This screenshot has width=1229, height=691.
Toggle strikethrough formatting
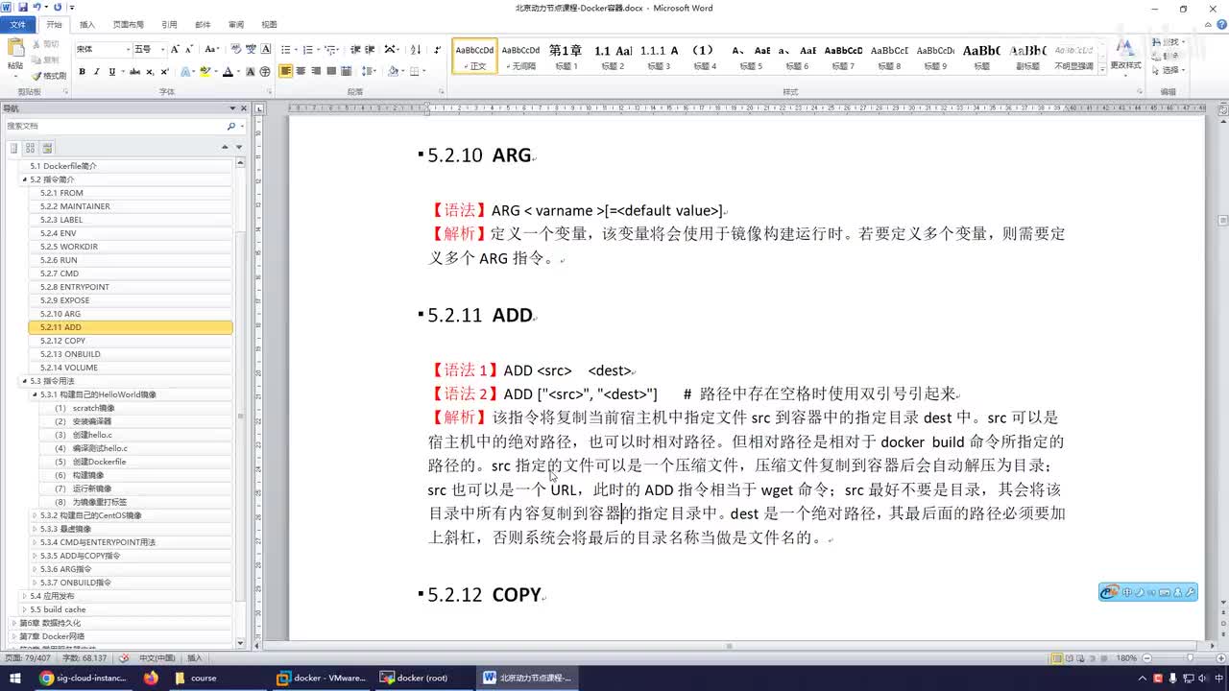pos(134,72)
